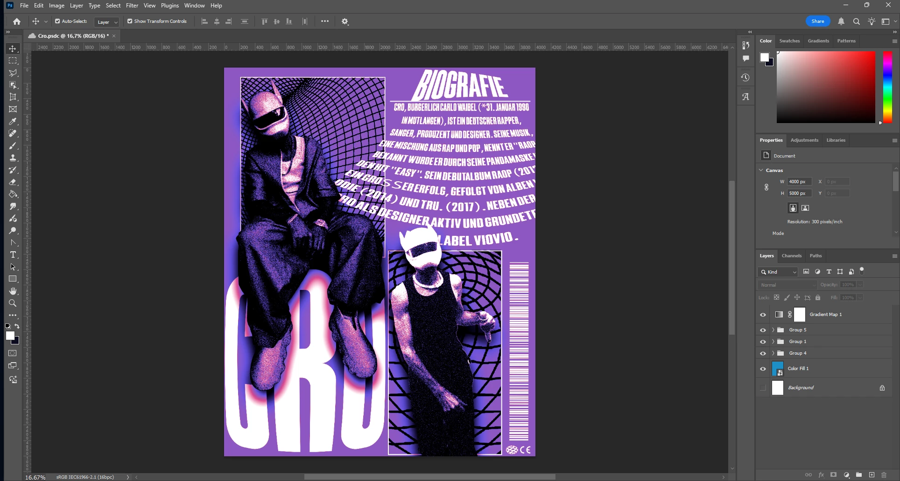Select the Eraser tool
Image resolution: width=900 pixels, height=481 pixels.
click(x=13, y=182)
